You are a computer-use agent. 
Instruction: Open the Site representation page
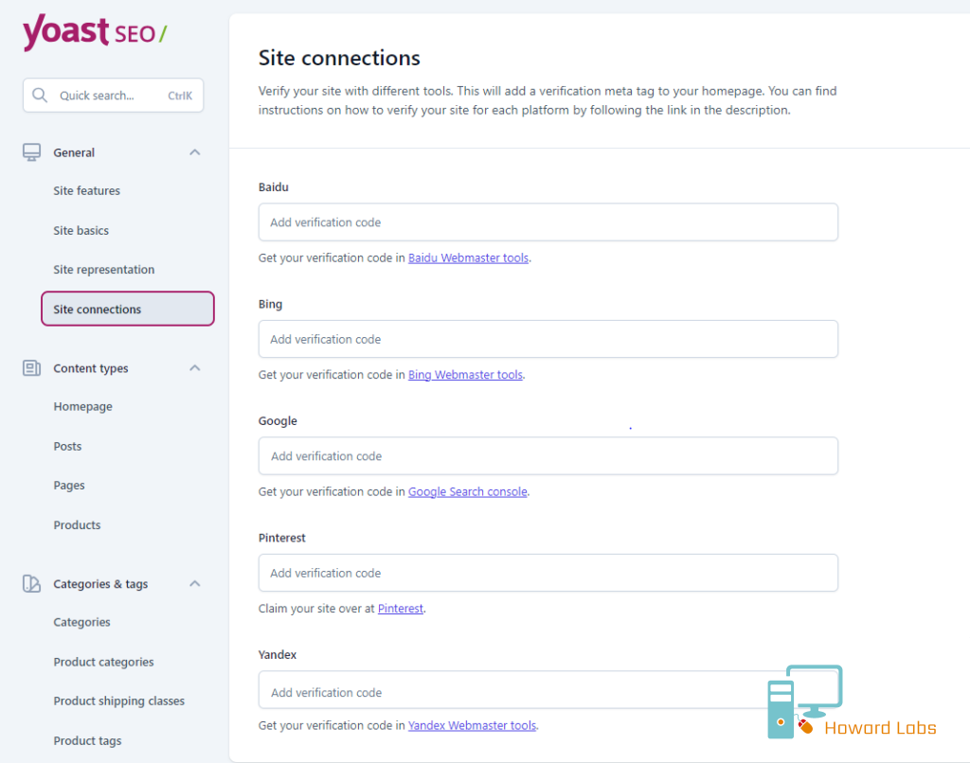[x=104, y=270]
